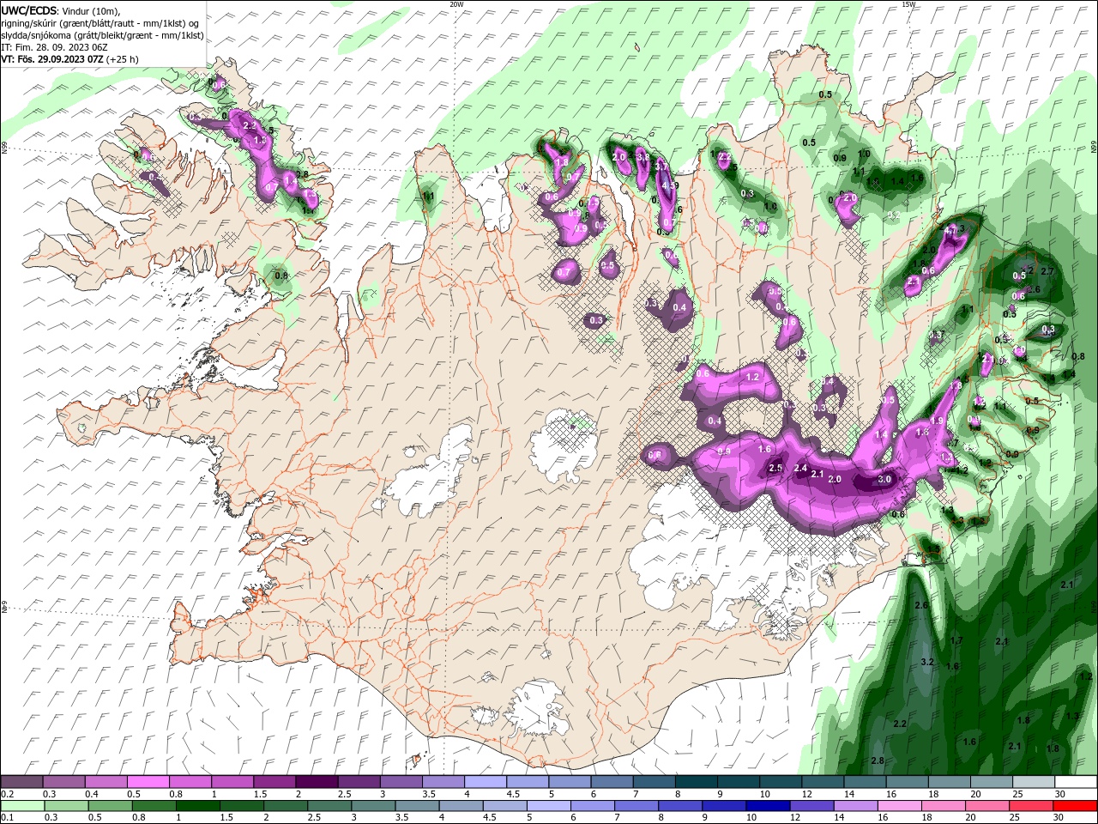1098x824 pixels.
Task: Select lower legend swatch for 2
Action: pos(286,806)
